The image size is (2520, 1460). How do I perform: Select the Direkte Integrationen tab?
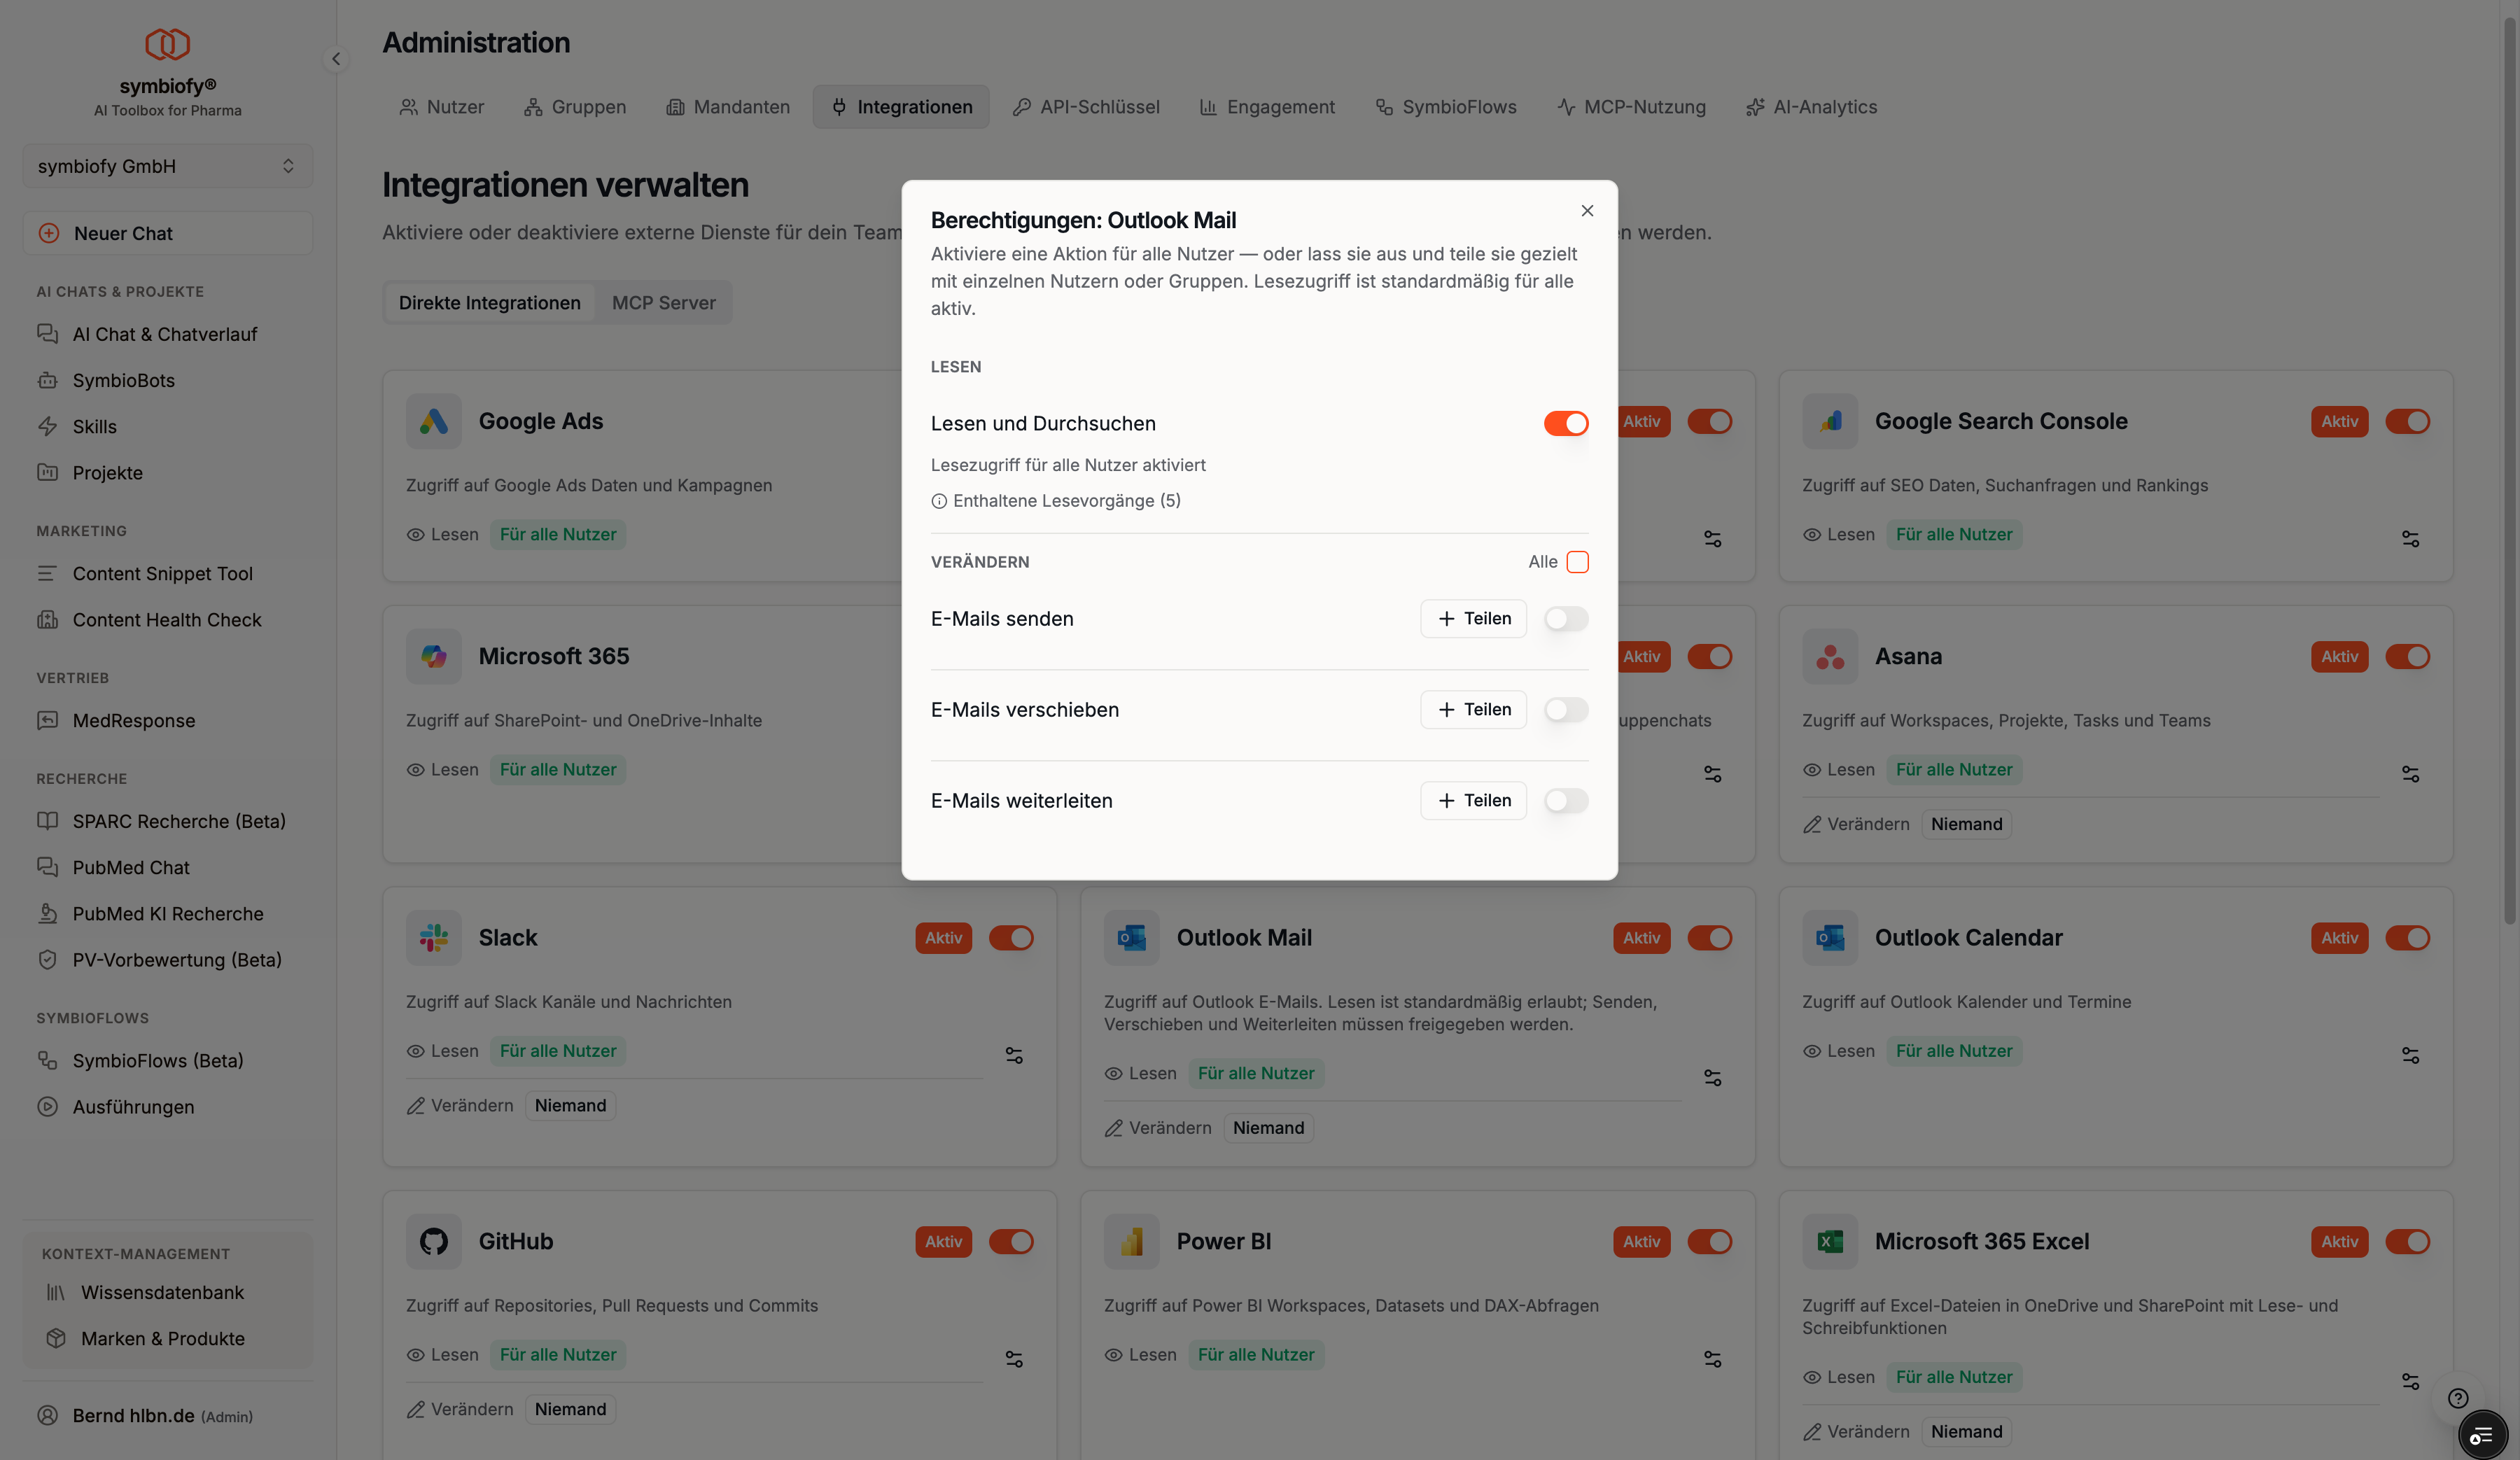pos(489,302)
